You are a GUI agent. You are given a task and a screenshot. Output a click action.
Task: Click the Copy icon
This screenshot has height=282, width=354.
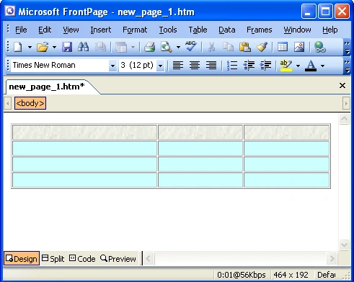point(228,47)
